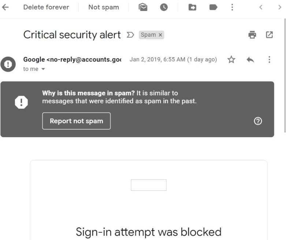Screen dimensions: 286x240
Task: Go to the previous (newer) message
Action: click(x=261, y=7)
